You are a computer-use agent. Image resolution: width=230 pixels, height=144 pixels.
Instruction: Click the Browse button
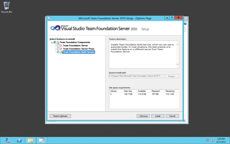172,76
